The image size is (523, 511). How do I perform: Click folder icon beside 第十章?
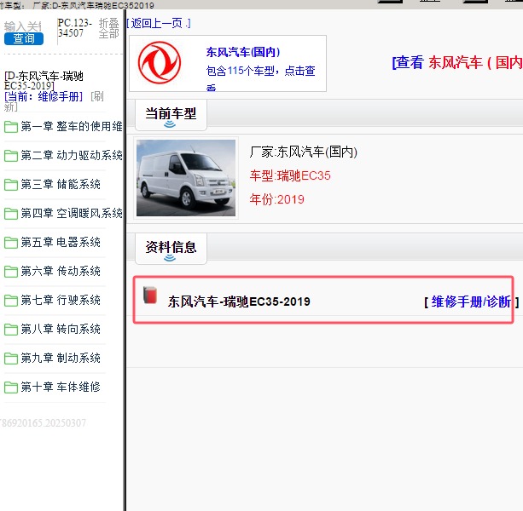[x=11, y=388]
